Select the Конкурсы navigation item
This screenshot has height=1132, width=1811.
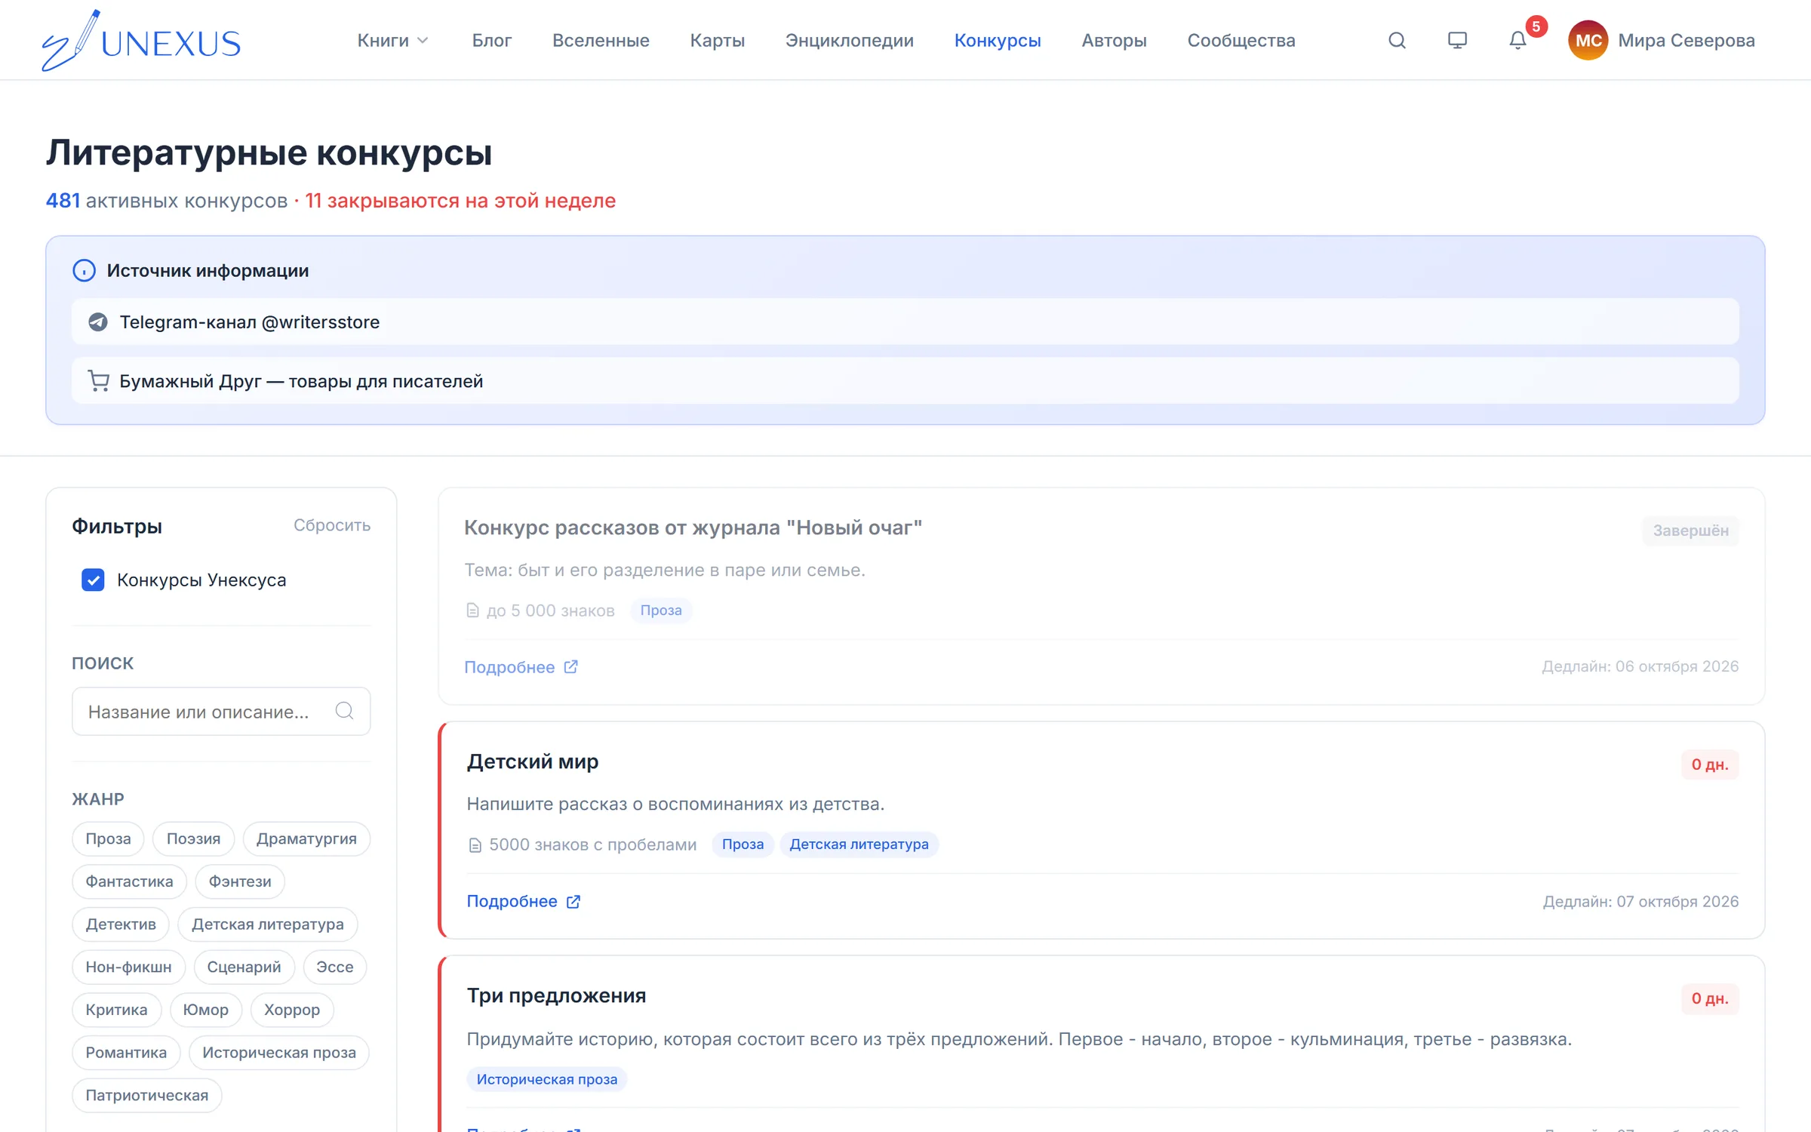pyautogui.click(x=998, y=40)
